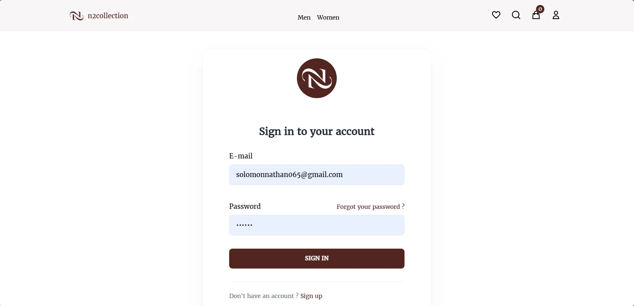
Task: Click the divider line above the sign-up prompt
Action: pos(317,282)
